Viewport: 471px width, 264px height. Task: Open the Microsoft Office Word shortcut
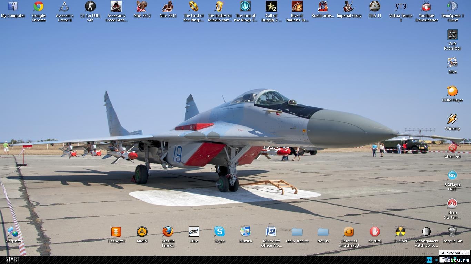point(271,232)
